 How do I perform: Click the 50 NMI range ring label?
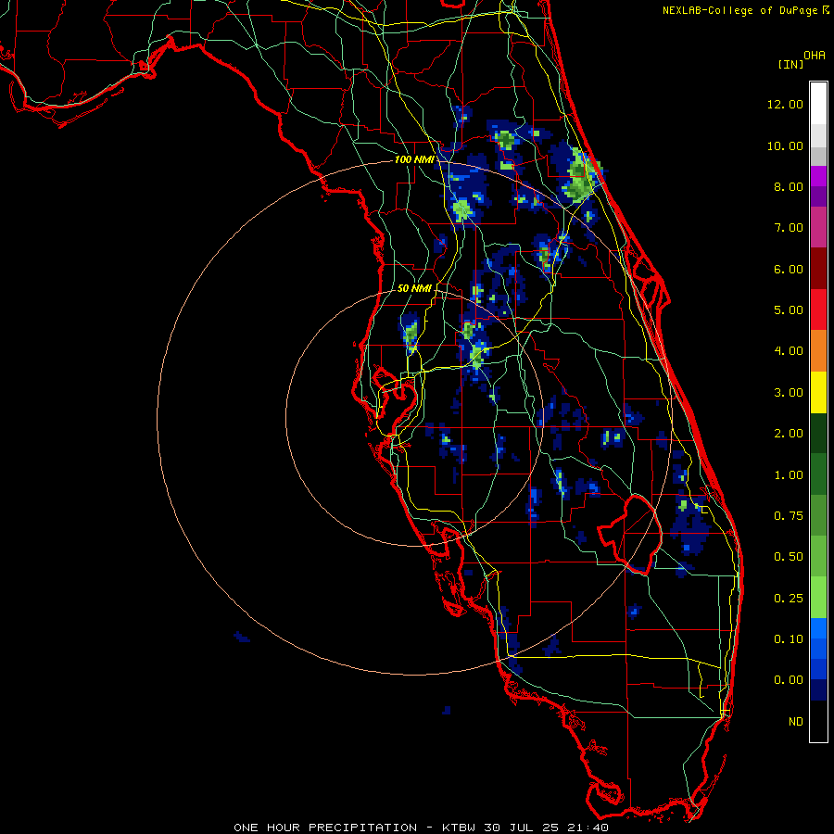(x=414, y=288)
